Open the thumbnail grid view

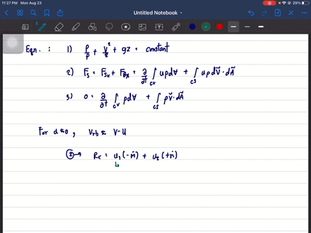click(20, 13)
